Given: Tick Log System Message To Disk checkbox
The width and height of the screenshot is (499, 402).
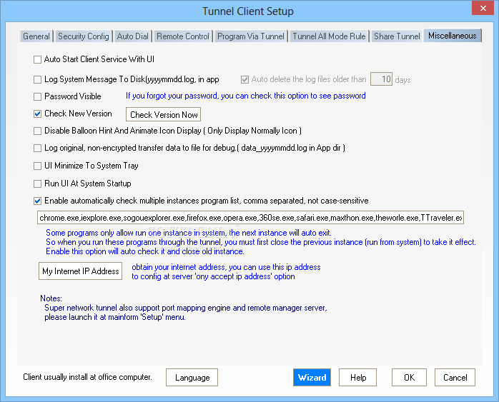Looking at the screenshot, I should tap(38, 79).
